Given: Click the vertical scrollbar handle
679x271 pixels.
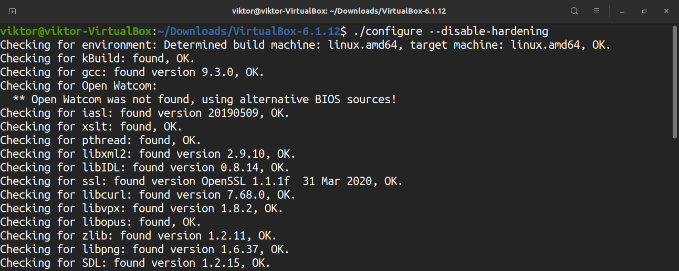Looking at the screenshot, I should click(675, 81).
